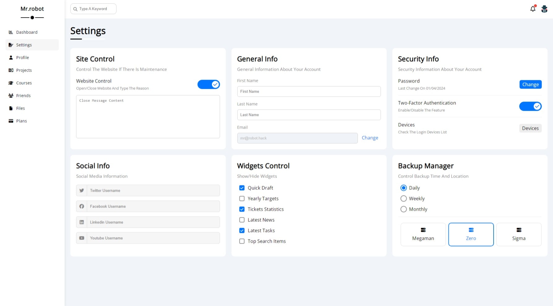Click the Facebook icon in Social Info
Screen dimensions: 553x306
(x=82, y=206)
